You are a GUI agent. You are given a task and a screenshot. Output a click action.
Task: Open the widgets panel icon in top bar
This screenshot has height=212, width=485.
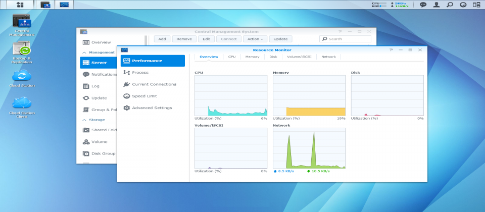click(x=476, y=5)
